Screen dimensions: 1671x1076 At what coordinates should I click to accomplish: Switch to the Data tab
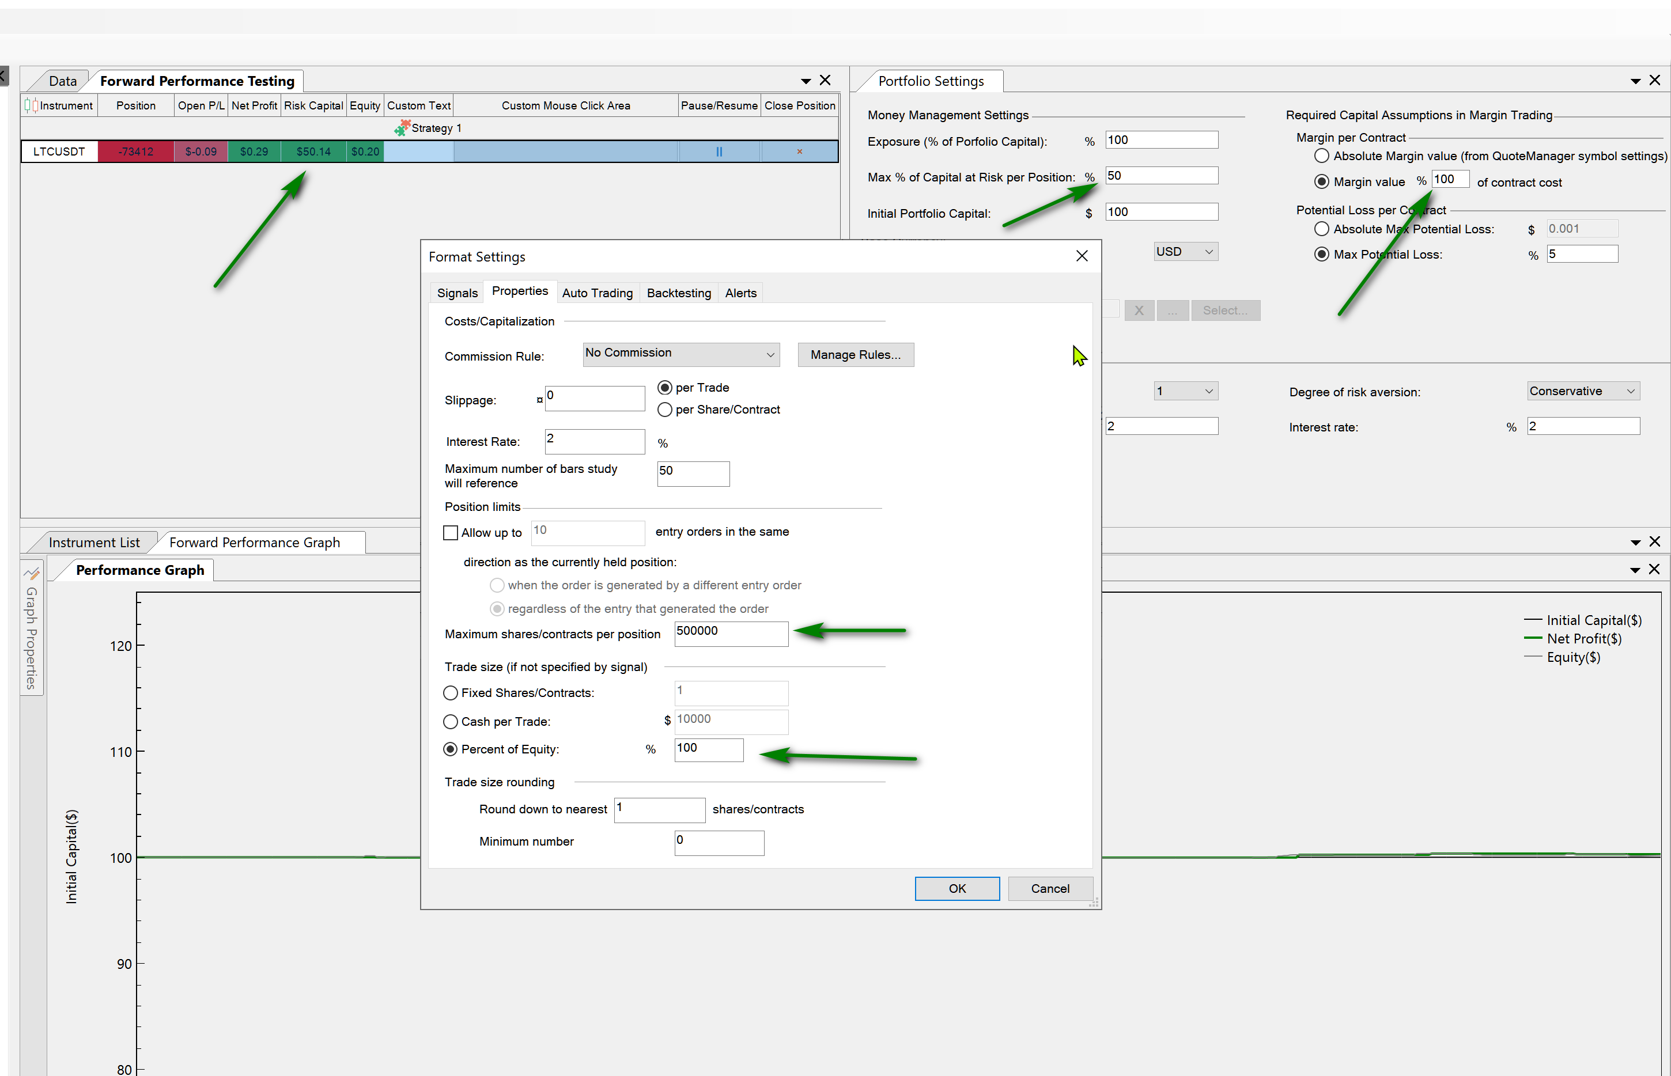62,81
